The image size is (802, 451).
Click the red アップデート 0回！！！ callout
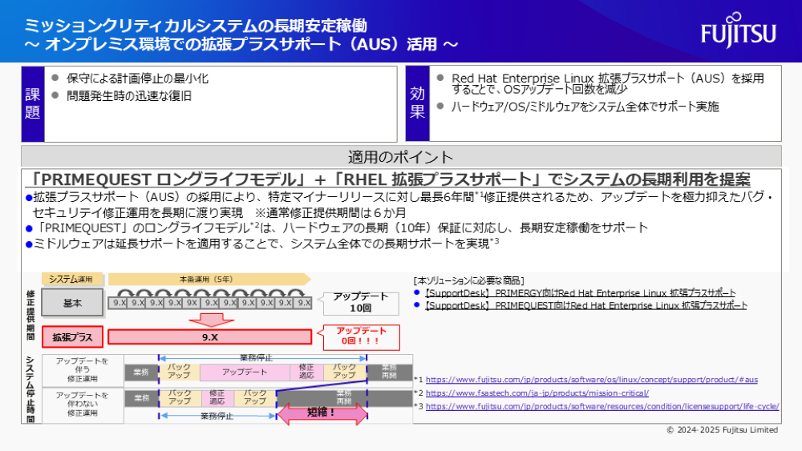pos(359,336)
